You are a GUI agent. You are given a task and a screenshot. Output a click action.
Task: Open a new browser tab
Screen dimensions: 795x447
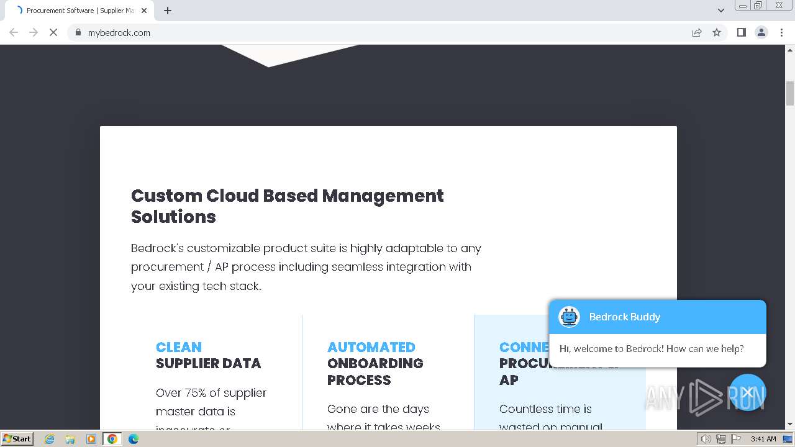168,11
